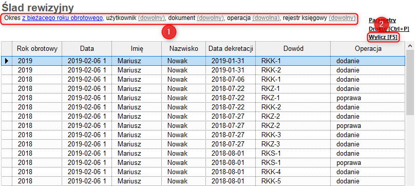
Task: Select the RKK-3 cell in Dowód column
Action: 293,135
